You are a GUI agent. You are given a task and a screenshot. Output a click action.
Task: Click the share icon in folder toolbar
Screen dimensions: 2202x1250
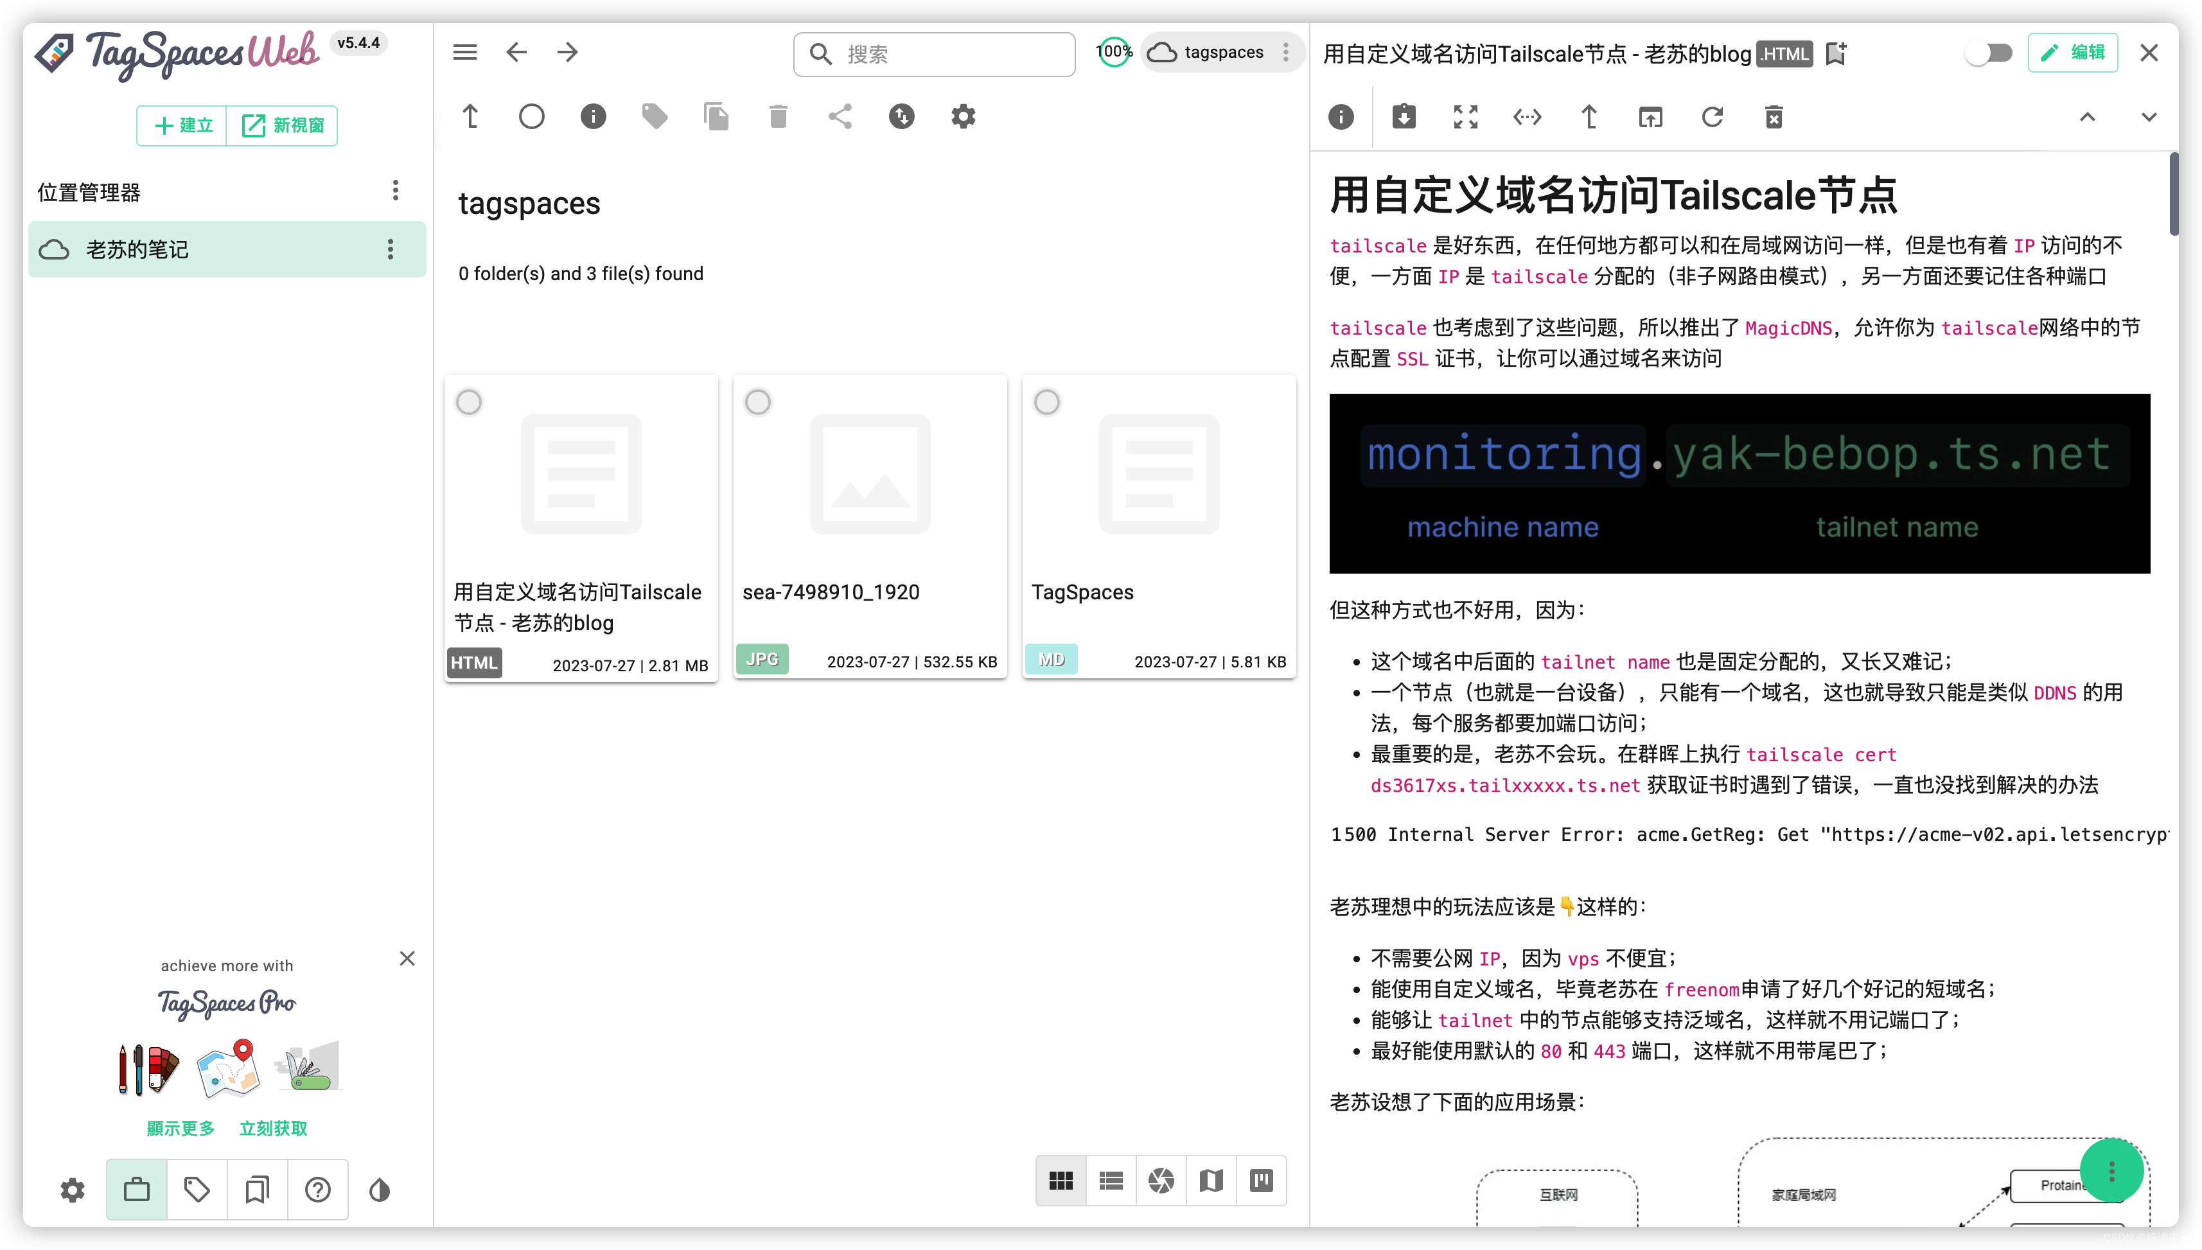point(840,116)
